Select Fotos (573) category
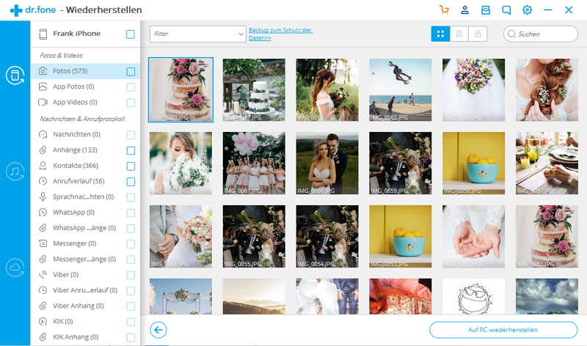The image size is (587, 346). click(x=85, y=71)
